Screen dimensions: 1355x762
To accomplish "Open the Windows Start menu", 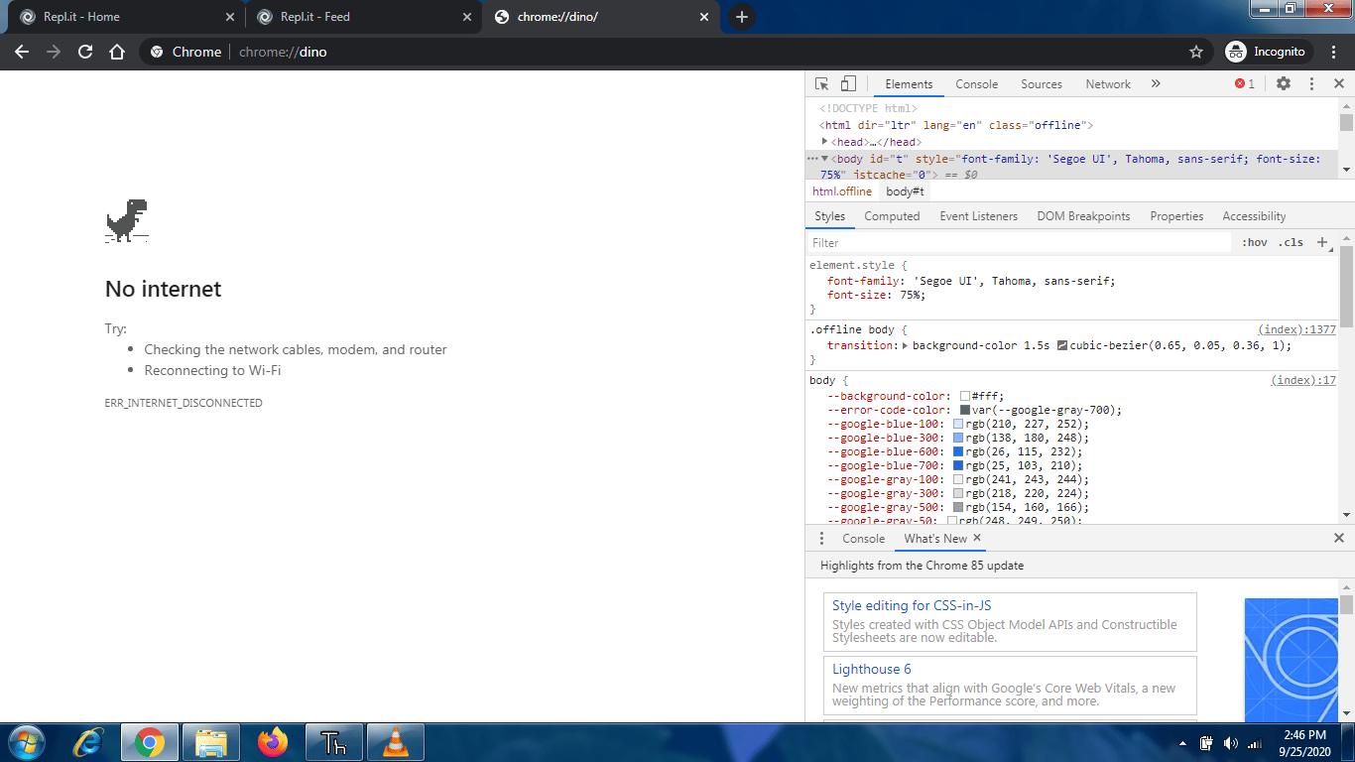I will [x=26, y=742].
